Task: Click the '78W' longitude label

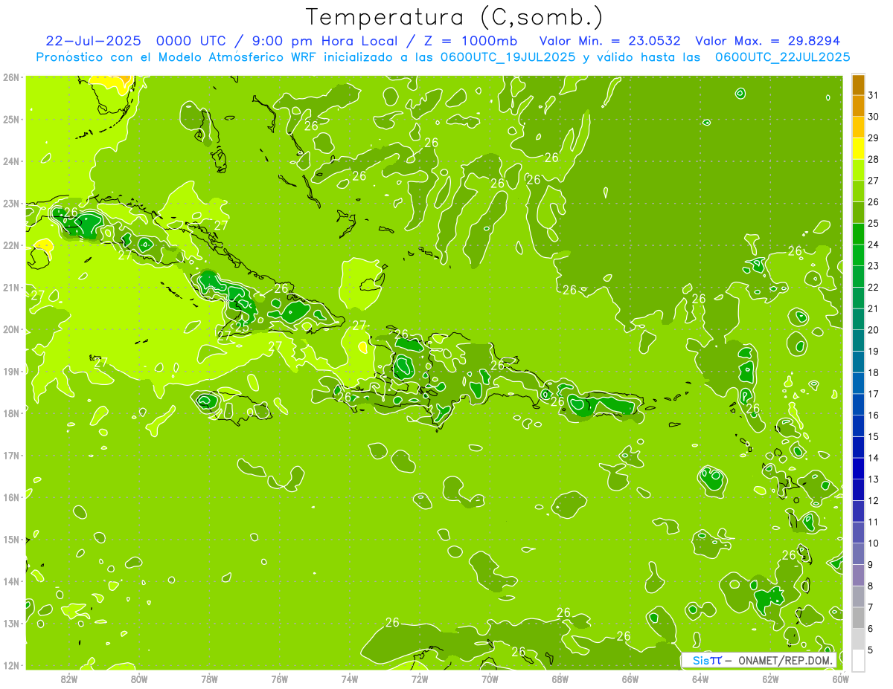Action: (209, 679)
